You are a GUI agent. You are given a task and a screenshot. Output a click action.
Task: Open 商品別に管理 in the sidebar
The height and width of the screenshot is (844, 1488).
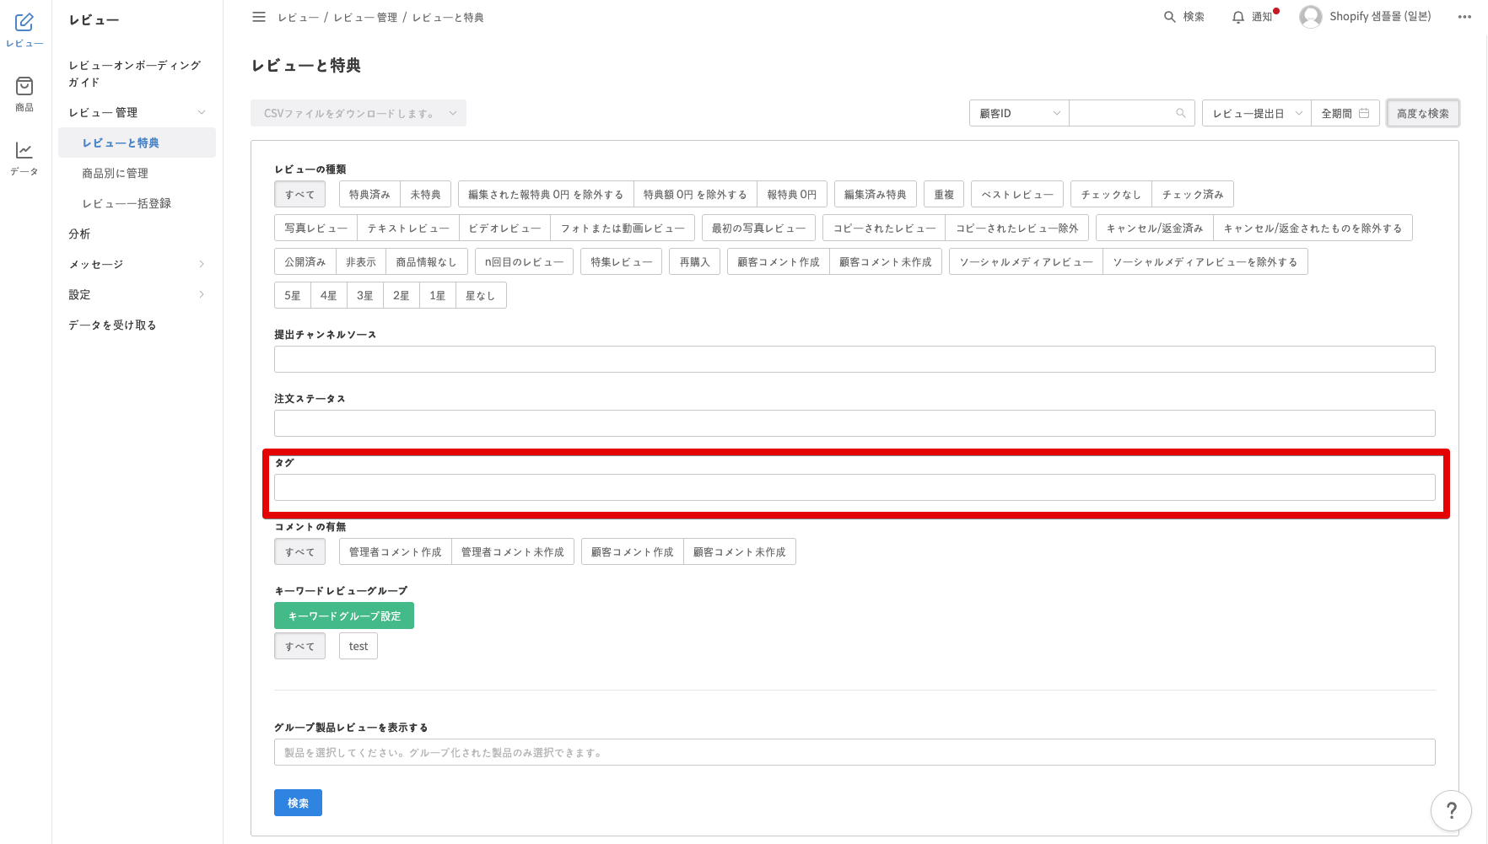pos(115,173)
